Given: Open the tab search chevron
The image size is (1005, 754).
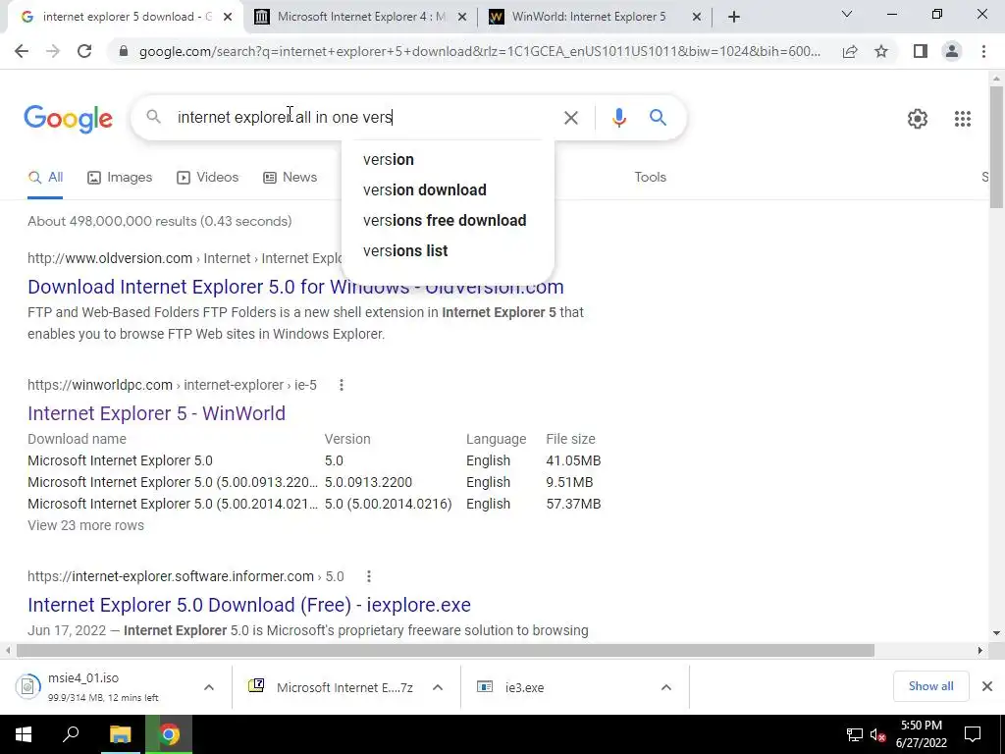Looking at the screenshot, I should pyautogui.click(x=847, y=14).
